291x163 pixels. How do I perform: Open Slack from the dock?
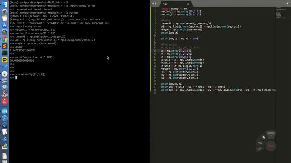coord(5,74)
